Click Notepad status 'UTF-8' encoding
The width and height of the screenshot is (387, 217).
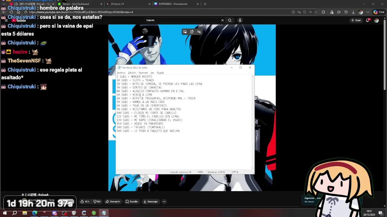235,172
